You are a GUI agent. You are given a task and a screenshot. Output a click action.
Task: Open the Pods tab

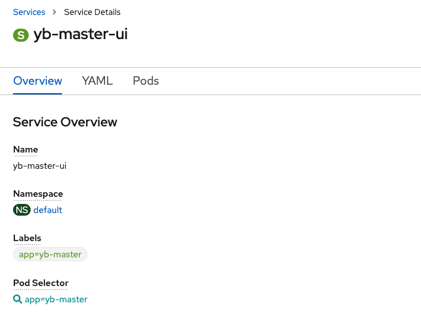tap(146, 81)
